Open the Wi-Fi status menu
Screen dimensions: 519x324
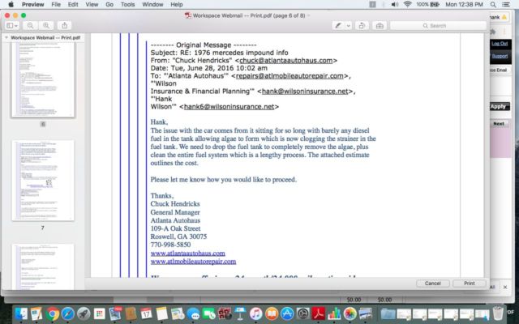point(408,4)
